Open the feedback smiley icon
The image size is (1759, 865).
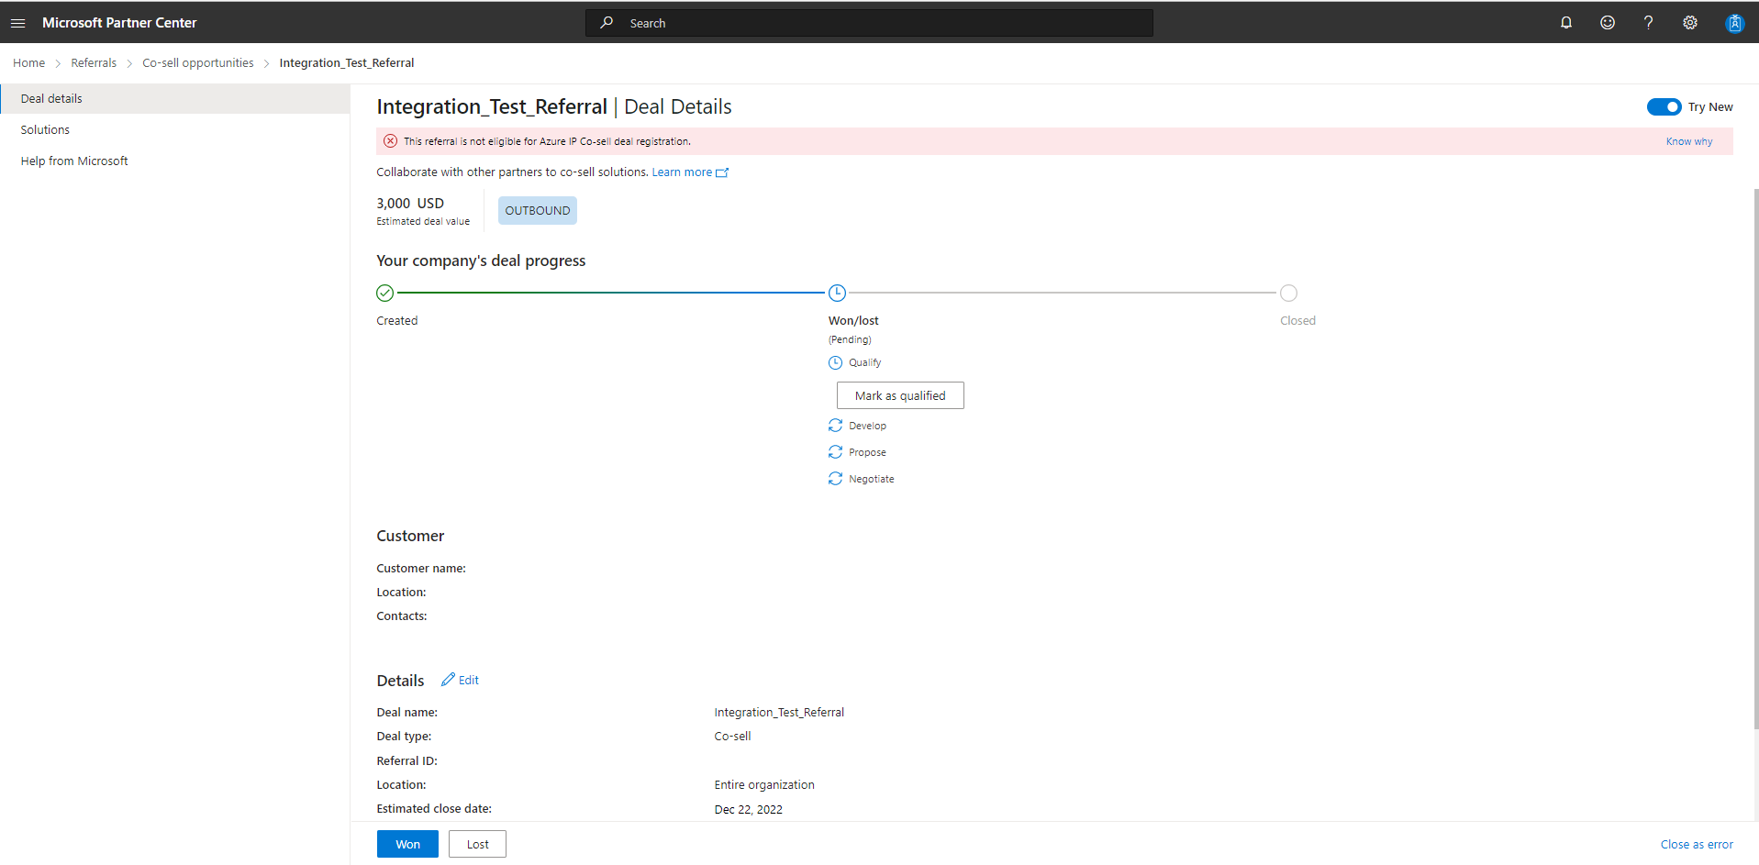click(x=1608, y=23)
